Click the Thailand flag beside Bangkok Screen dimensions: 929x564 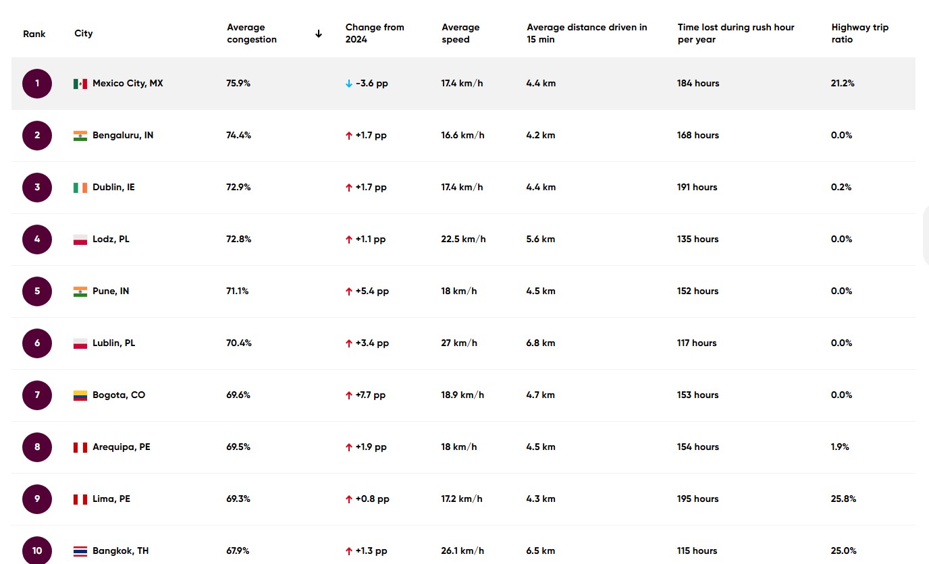coord(80,551)
